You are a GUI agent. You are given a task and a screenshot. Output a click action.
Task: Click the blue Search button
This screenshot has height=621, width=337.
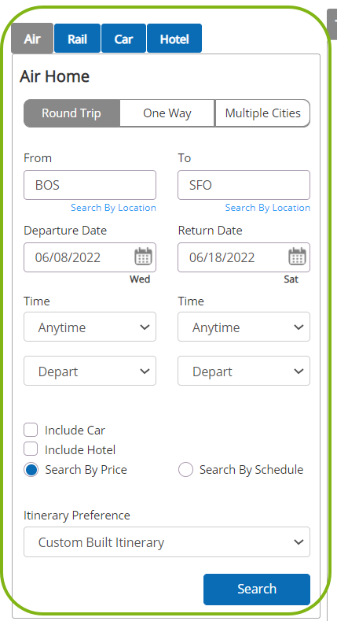coord(257,590)
